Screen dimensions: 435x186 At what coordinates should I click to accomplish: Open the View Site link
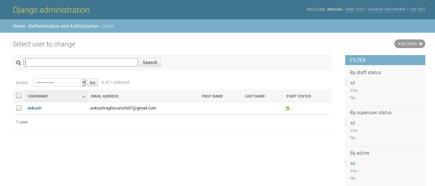(x=354, y=9)
